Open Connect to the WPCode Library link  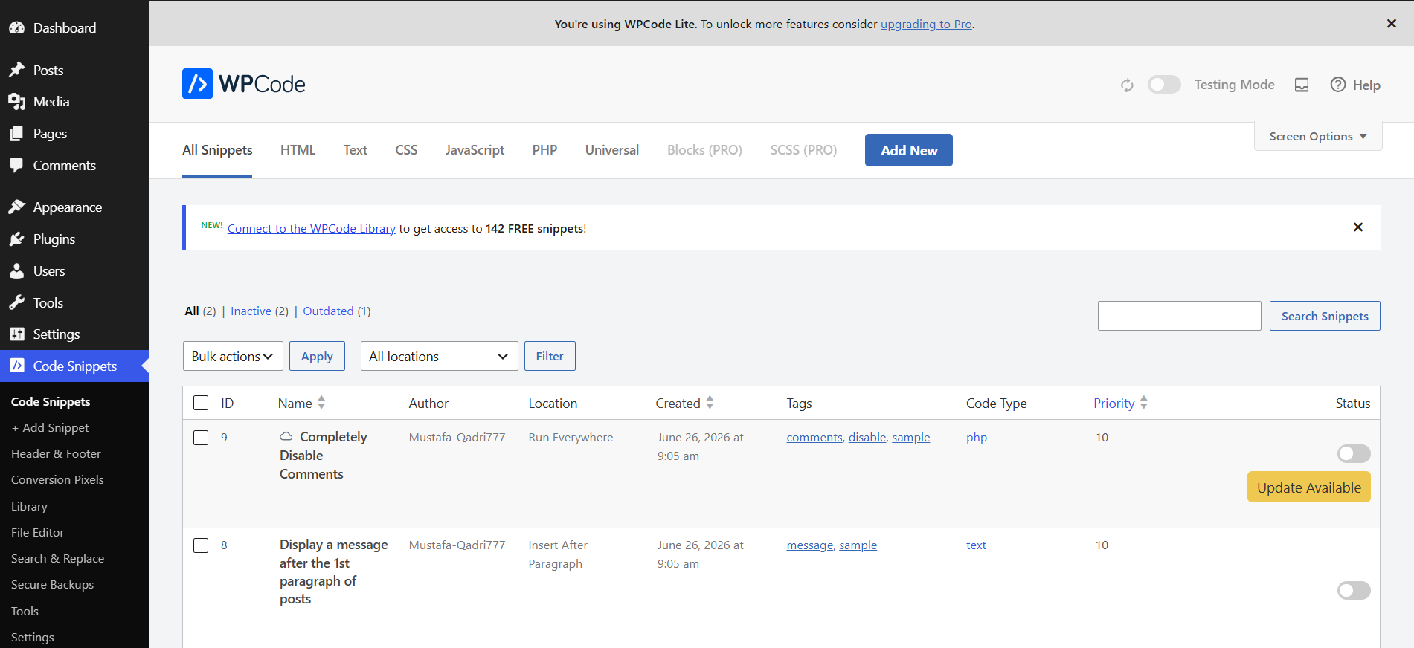point(312,228)
